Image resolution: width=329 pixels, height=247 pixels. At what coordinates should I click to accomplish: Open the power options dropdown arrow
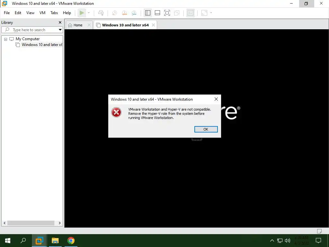[89, 13]
